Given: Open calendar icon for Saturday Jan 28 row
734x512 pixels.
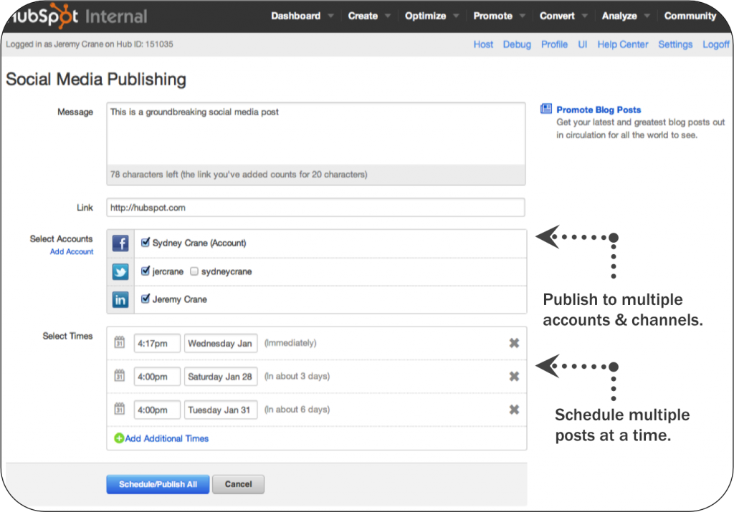Looking at the screenshot, I should pos(120,376).
